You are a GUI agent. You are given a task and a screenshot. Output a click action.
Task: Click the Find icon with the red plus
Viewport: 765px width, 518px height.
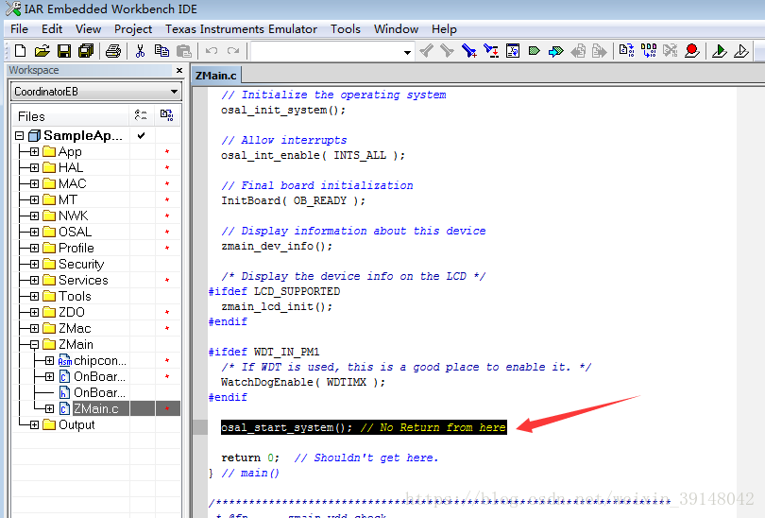(468, 51)
